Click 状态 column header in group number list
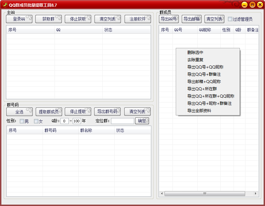Viewport: 265px width, 206px height. 132,130
